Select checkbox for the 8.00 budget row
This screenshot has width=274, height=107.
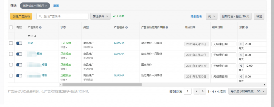coord(11,54)
